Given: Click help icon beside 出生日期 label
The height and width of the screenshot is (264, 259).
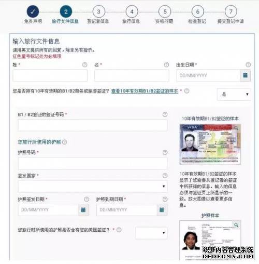Looking at the screenshot, I should (248, 65).
